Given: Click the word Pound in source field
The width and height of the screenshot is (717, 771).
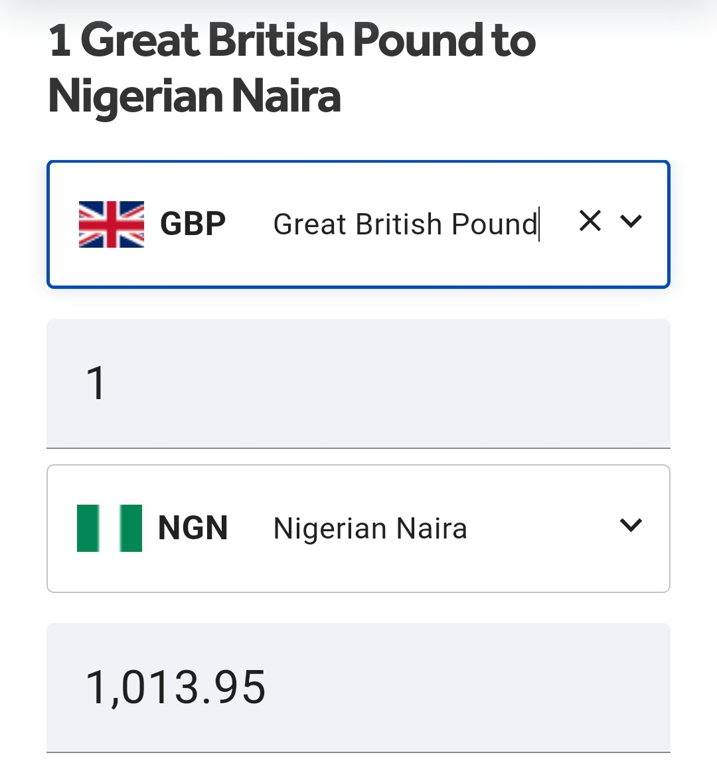Looking at the screenshot, I should [x=494, y=224].
